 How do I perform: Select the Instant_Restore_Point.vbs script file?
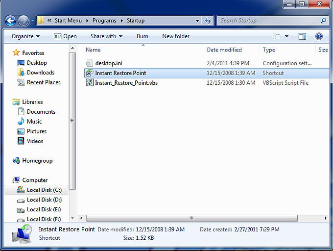click(126, 83)
